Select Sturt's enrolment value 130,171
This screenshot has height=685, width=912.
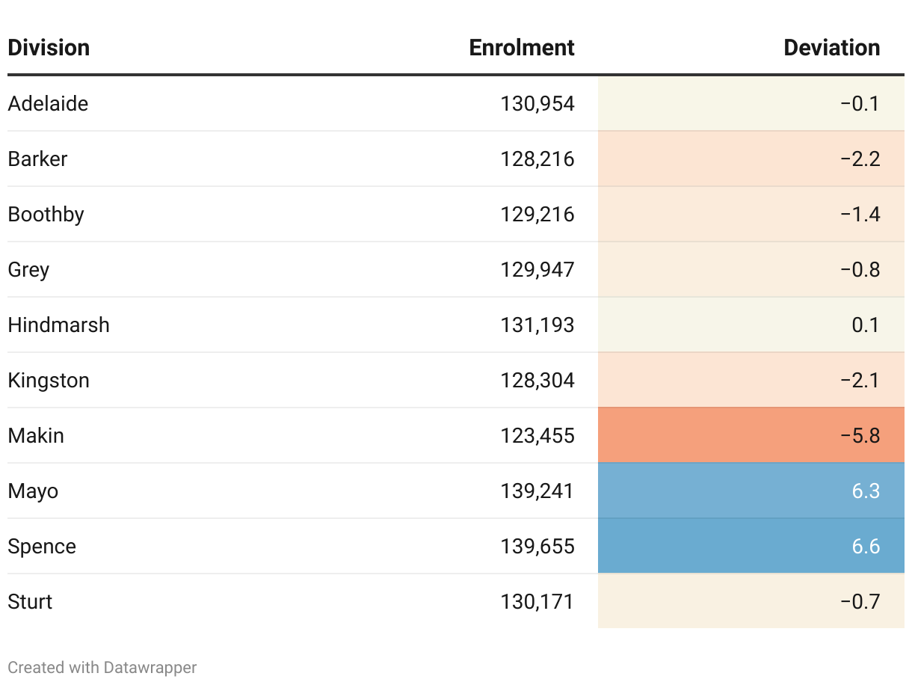click(x=537, y=601)
